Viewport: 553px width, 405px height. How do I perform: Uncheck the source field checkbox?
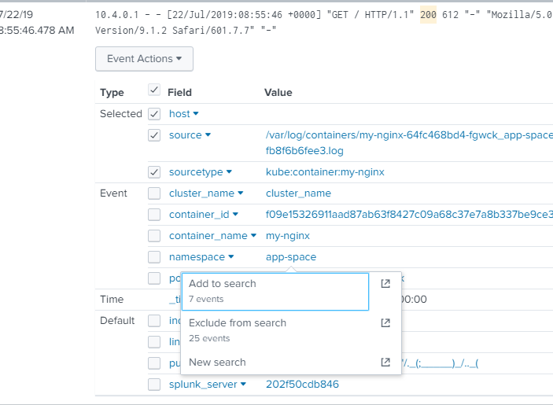pyautogui.click(x=154, y=135)
